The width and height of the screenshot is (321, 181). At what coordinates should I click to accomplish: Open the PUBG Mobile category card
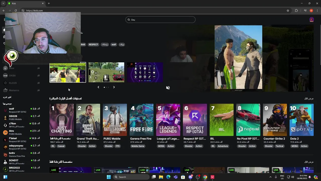(x=115, y=120)
